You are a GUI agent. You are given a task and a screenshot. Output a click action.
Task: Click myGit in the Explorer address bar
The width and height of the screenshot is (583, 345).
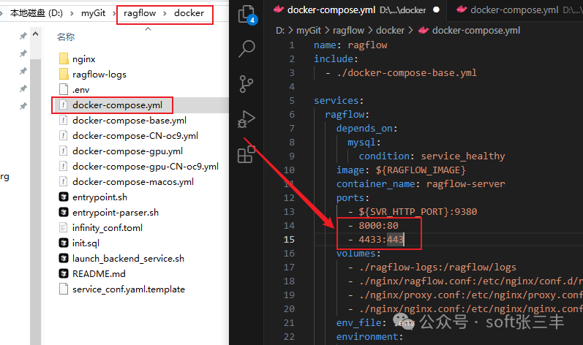(x=94, y=13)
